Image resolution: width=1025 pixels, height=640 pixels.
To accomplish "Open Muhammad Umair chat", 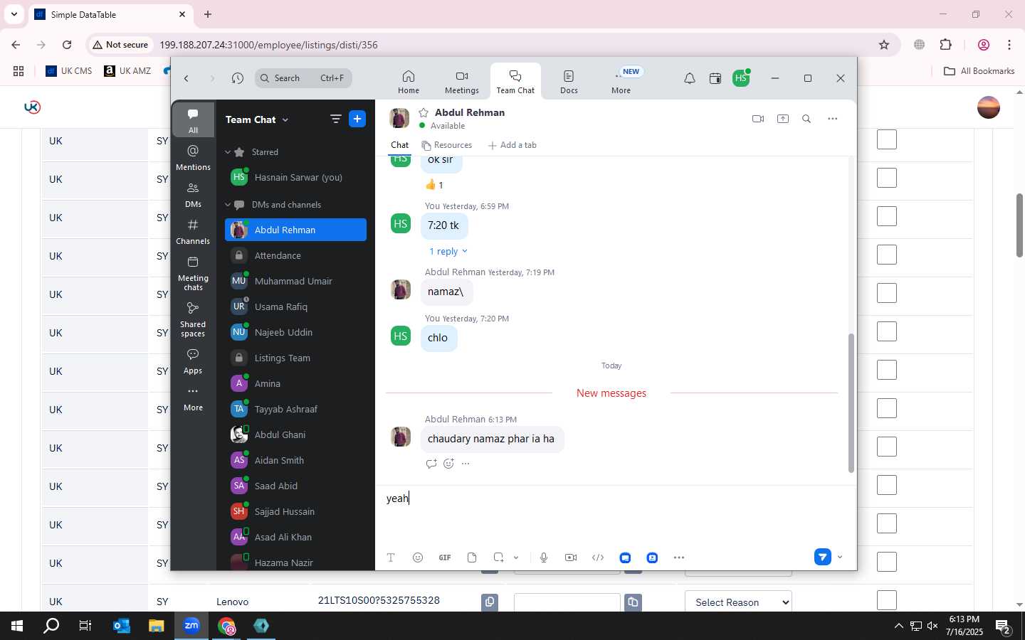I will tap(295, 282).
